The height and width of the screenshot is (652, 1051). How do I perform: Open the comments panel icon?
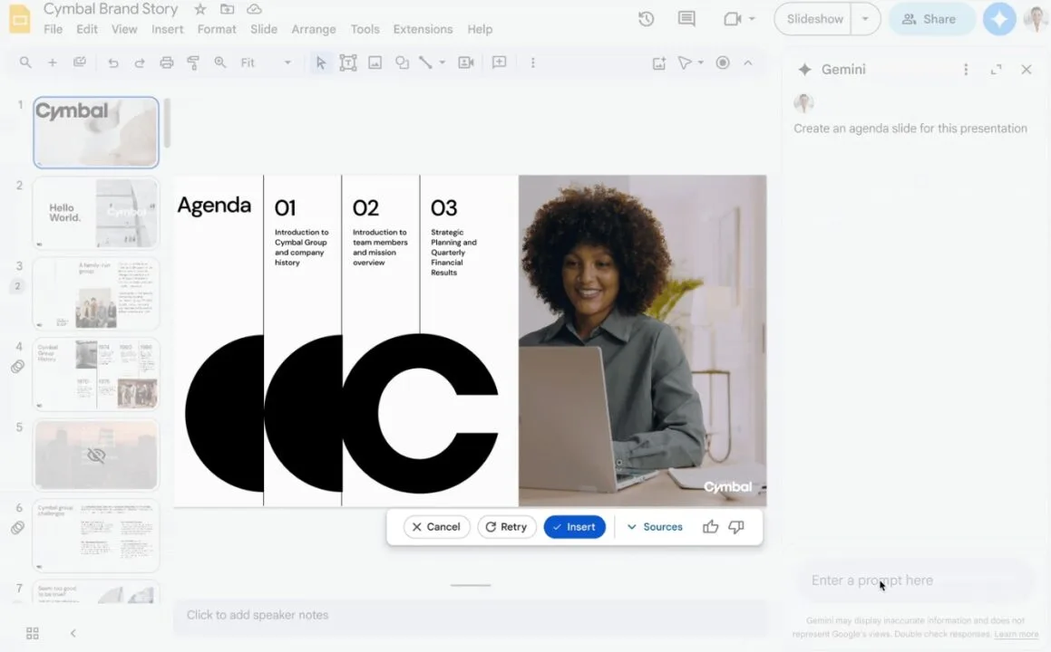686,19
